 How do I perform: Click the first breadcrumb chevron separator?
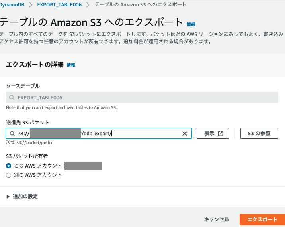pos(31,4)
